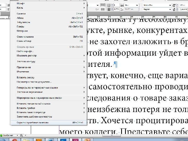Expand the Примечания submenu
The image size is (188, 141).
[49, 67]
